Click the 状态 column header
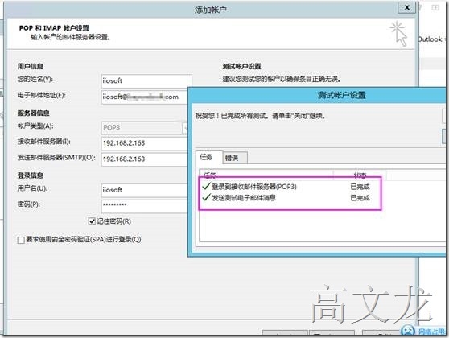The image size is (449, 338). pos(360,175)
